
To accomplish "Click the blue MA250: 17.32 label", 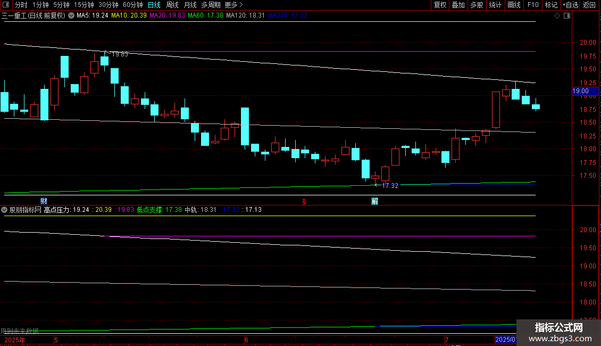I will (288, 16).
